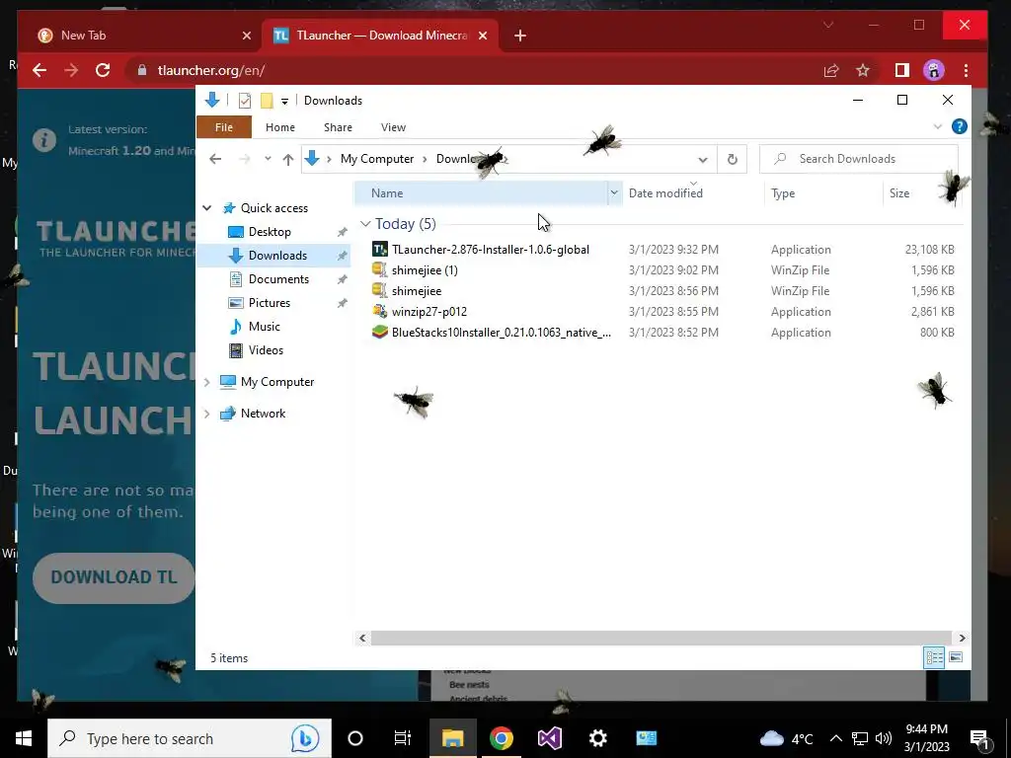Close the TLauncher Chrome tab
Screen dimensions: 1011x758
pyautogui.click(x=483, y=36)
